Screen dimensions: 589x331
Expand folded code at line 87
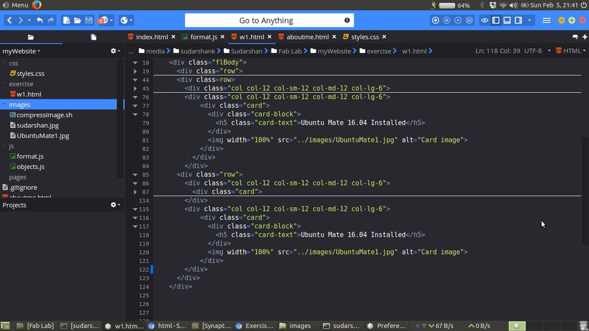[135, 192]
